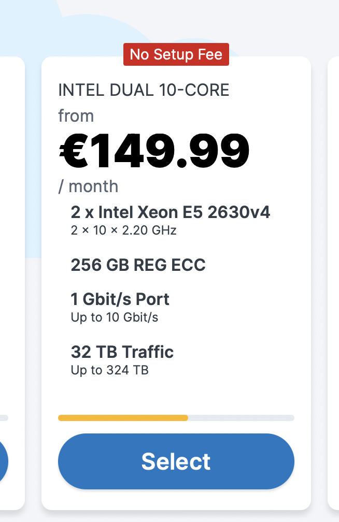Click the / month billing label
339x522 pixels.
coord(88,186)
